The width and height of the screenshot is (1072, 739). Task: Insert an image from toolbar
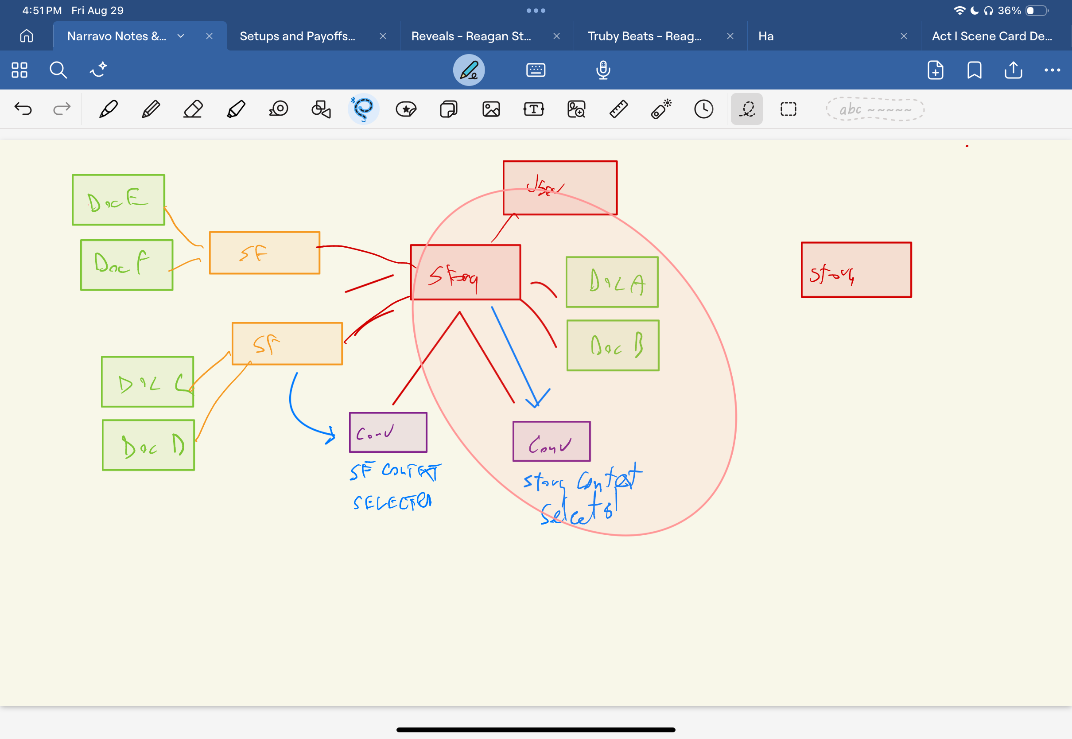pos(491,109)
